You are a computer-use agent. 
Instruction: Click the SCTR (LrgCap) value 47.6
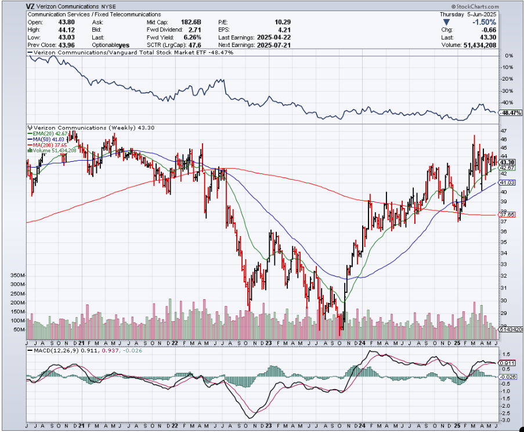pyautogui.click(x=195, y=45)
